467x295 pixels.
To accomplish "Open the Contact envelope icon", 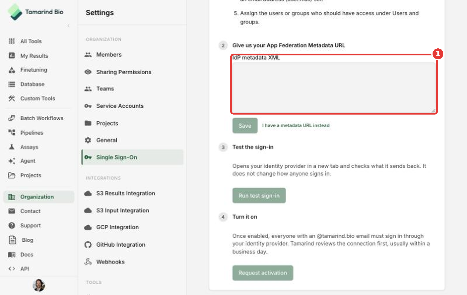I will pos(12,211).
